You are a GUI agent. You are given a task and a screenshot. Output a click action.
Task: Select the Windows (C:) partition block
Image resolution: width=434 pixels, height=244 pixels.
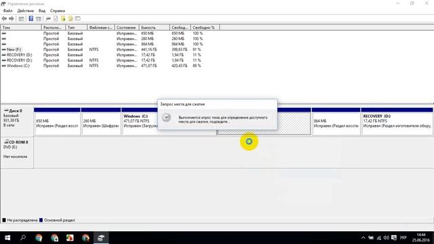tap(140, 121)
